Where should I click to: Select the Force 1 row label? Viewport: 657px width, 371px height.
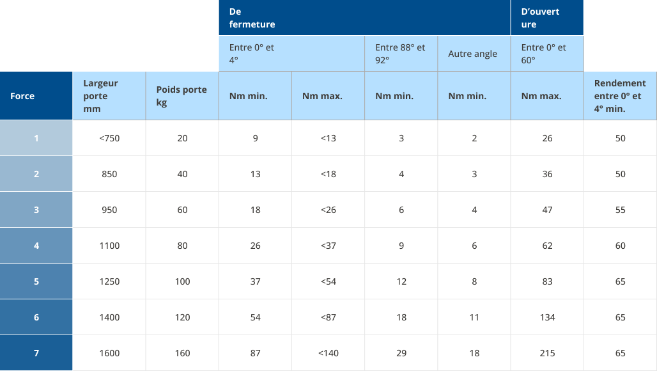pos(36,138)
